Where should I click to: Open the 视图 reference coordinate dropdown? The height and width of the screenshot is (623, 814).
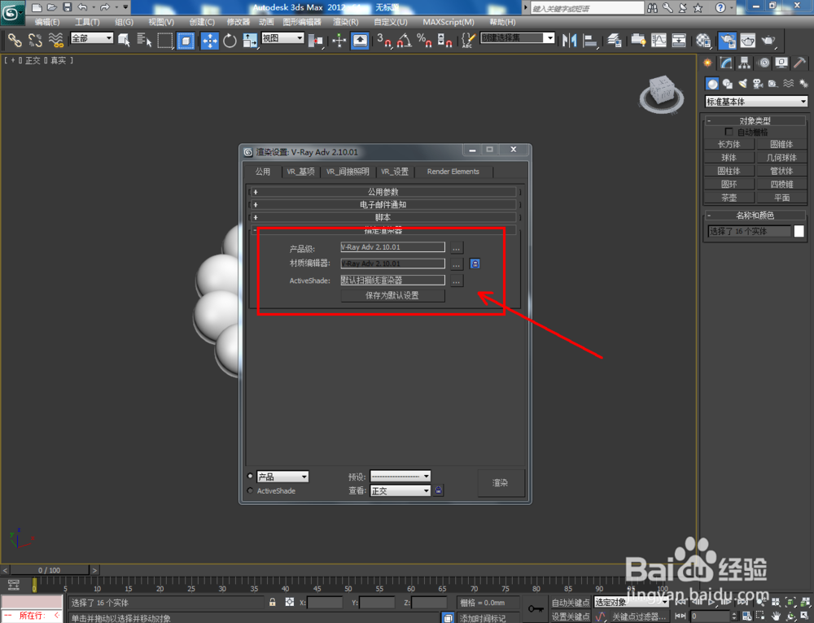tap(282, 38)
